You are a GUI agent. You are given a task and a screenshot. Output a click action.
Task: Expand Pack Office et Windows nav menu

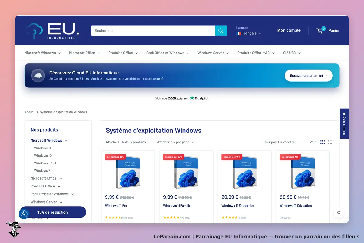[x=168, y=53]
